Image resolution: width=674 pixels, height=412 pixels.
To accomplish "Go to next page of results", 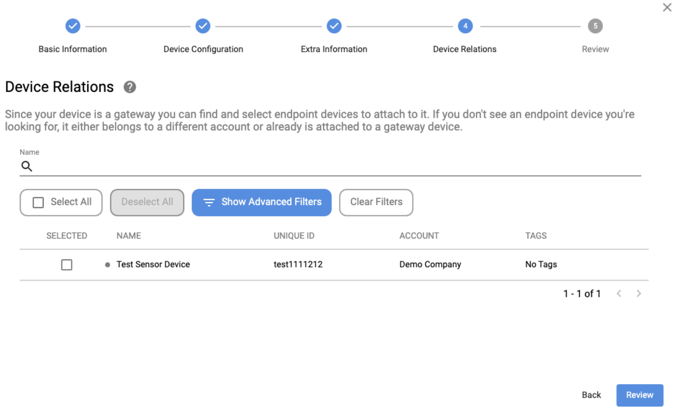I will click(639, 294).
